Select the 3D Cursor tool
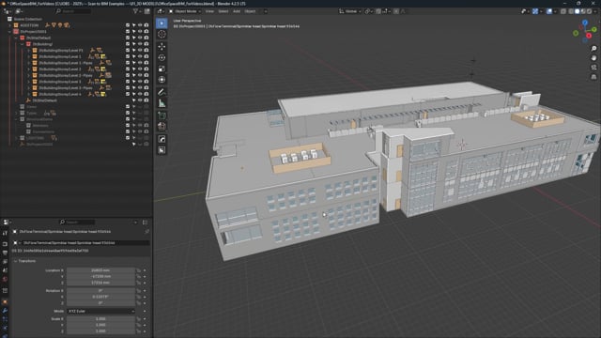This screenshot has height=338, width=601. [x=162, y=34]
